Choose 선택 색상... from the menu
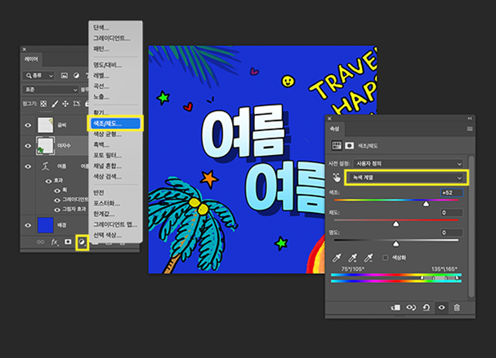The width and height of the screenshot is (496, 358). [107, 235]
